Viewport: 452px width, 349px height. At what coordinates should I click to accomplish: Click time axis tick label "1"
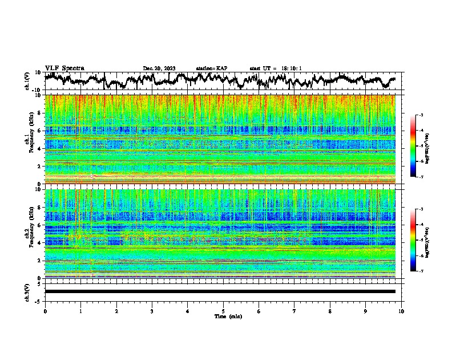click(80, 311)
